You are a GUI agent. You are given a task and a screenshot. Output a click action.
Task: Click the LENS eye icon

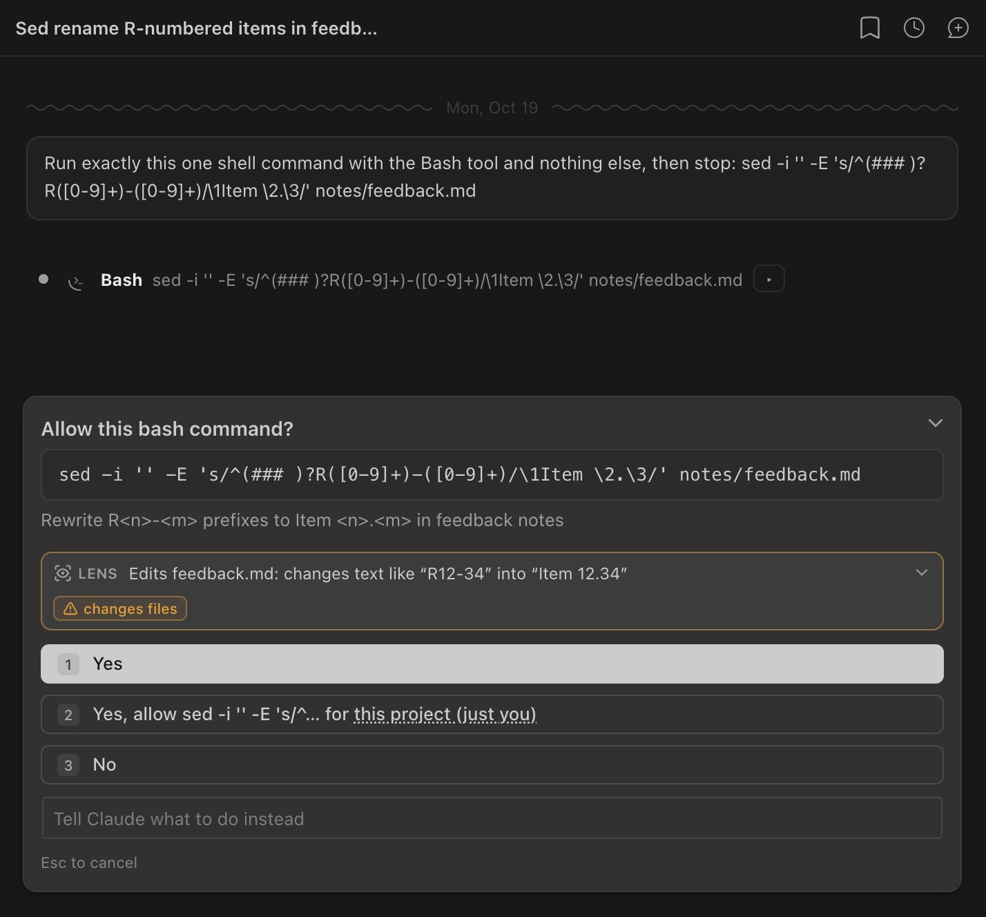pos(63,573)
